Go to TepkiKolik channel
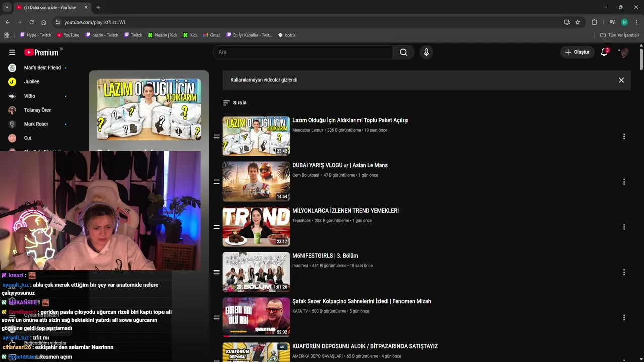This screenshot has height=362, width=644. click(x=302, y=221)
